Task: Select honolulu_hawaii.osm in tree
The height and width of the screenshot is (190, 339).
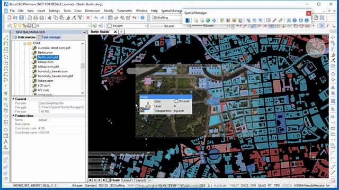Action: coord(53,71)
